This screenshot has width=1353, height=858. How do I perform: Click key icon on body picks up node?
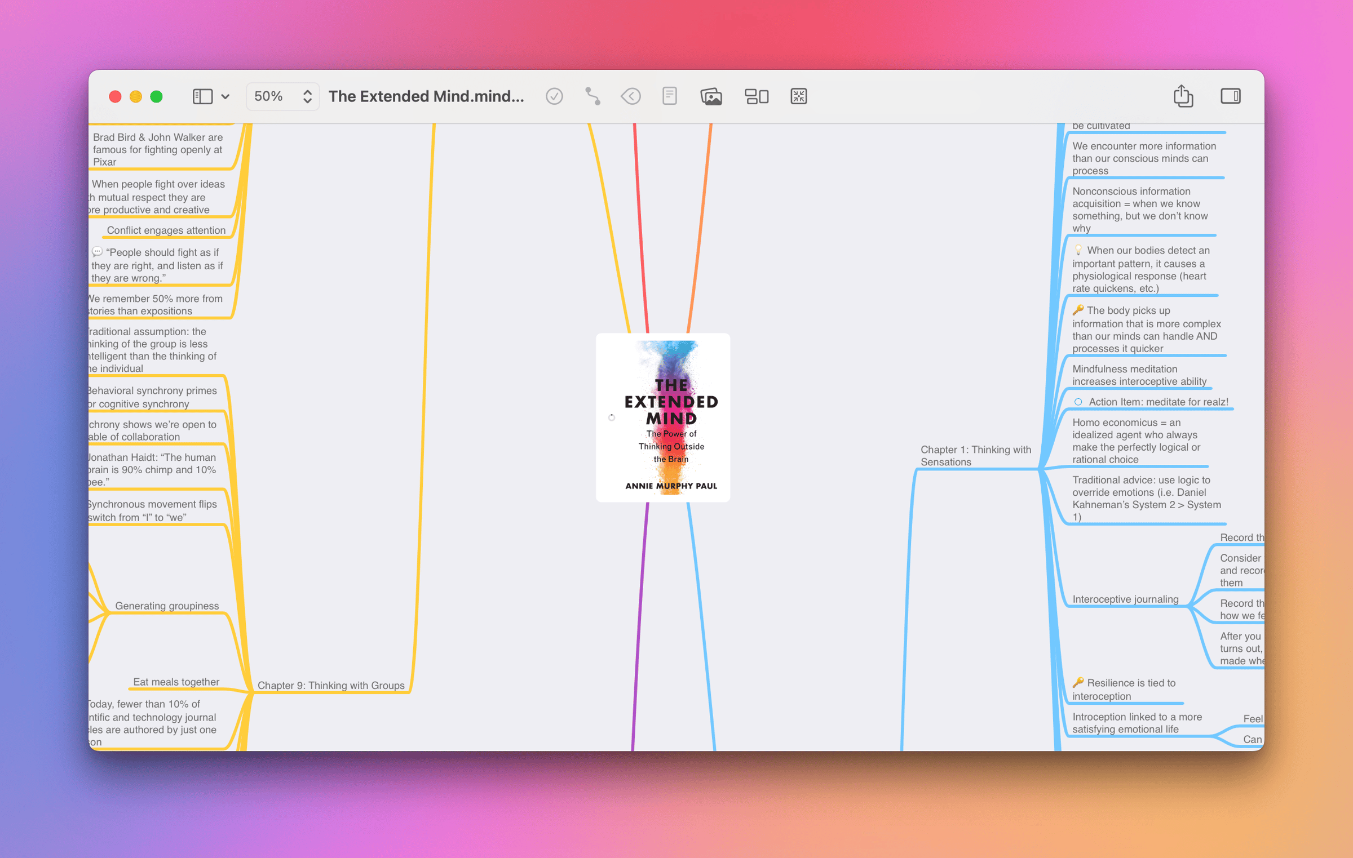click(1078, 310)
